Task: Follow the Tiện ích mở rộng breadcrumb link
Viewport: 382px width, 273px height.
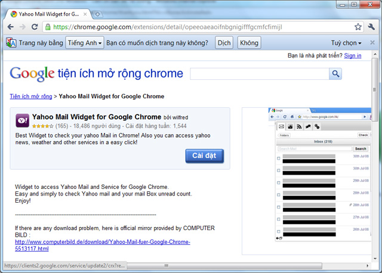Action: tap(30, 96)
